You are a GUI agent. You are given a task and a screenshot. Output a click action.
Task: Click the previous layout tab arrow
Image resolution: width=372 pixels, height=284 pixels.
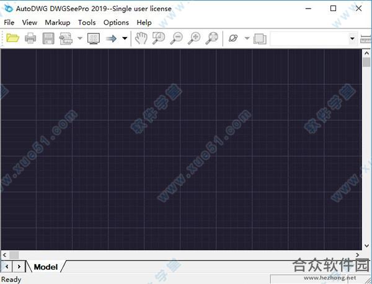(7, 267)
